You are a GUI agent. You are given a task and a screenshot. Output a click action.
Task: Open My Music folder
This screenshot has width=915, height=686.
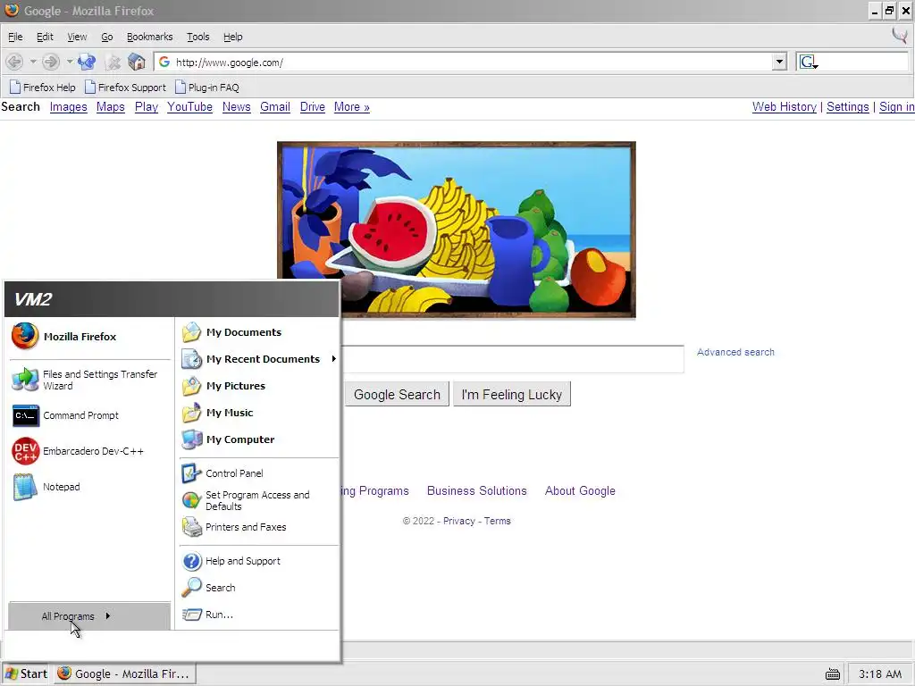(258, 413)
